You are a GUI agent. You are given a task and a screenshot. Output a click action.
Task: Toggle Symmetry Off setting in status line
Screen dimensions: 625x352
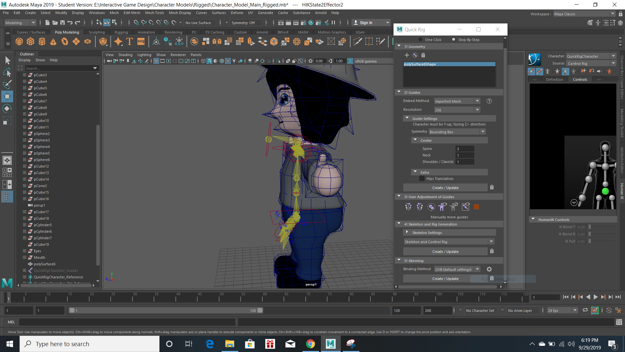coord(246,23)
